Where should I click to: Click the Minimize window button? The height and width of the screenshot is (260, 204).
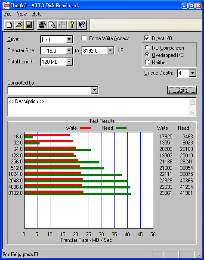click(x=184, y=6)
